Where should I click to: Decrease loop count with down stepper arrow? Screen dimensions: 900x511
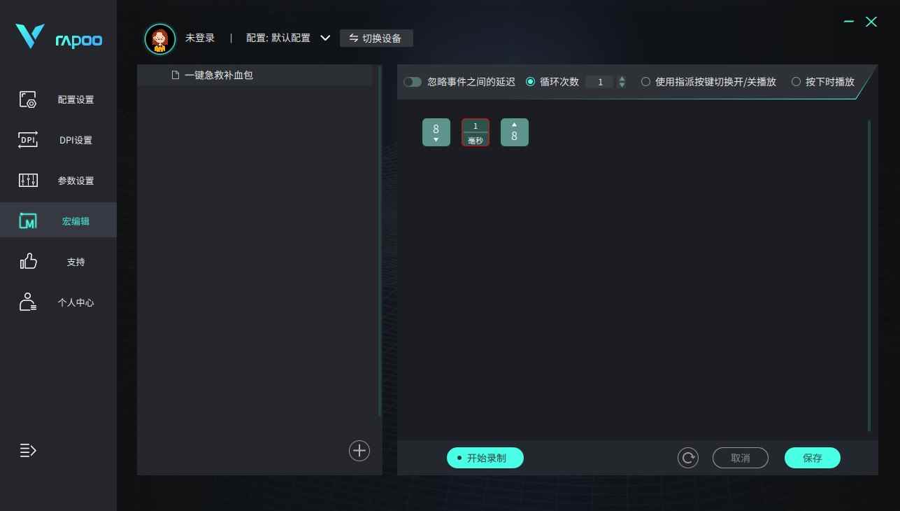point(622,85)
